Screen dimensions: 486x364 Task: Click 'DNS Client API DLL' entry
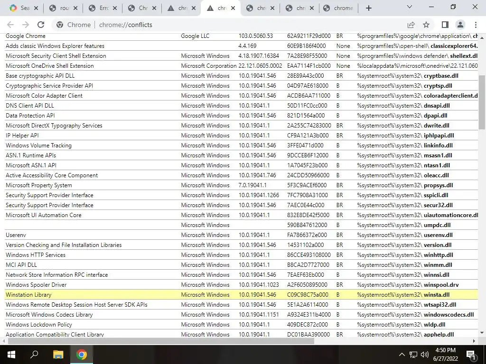30,106
